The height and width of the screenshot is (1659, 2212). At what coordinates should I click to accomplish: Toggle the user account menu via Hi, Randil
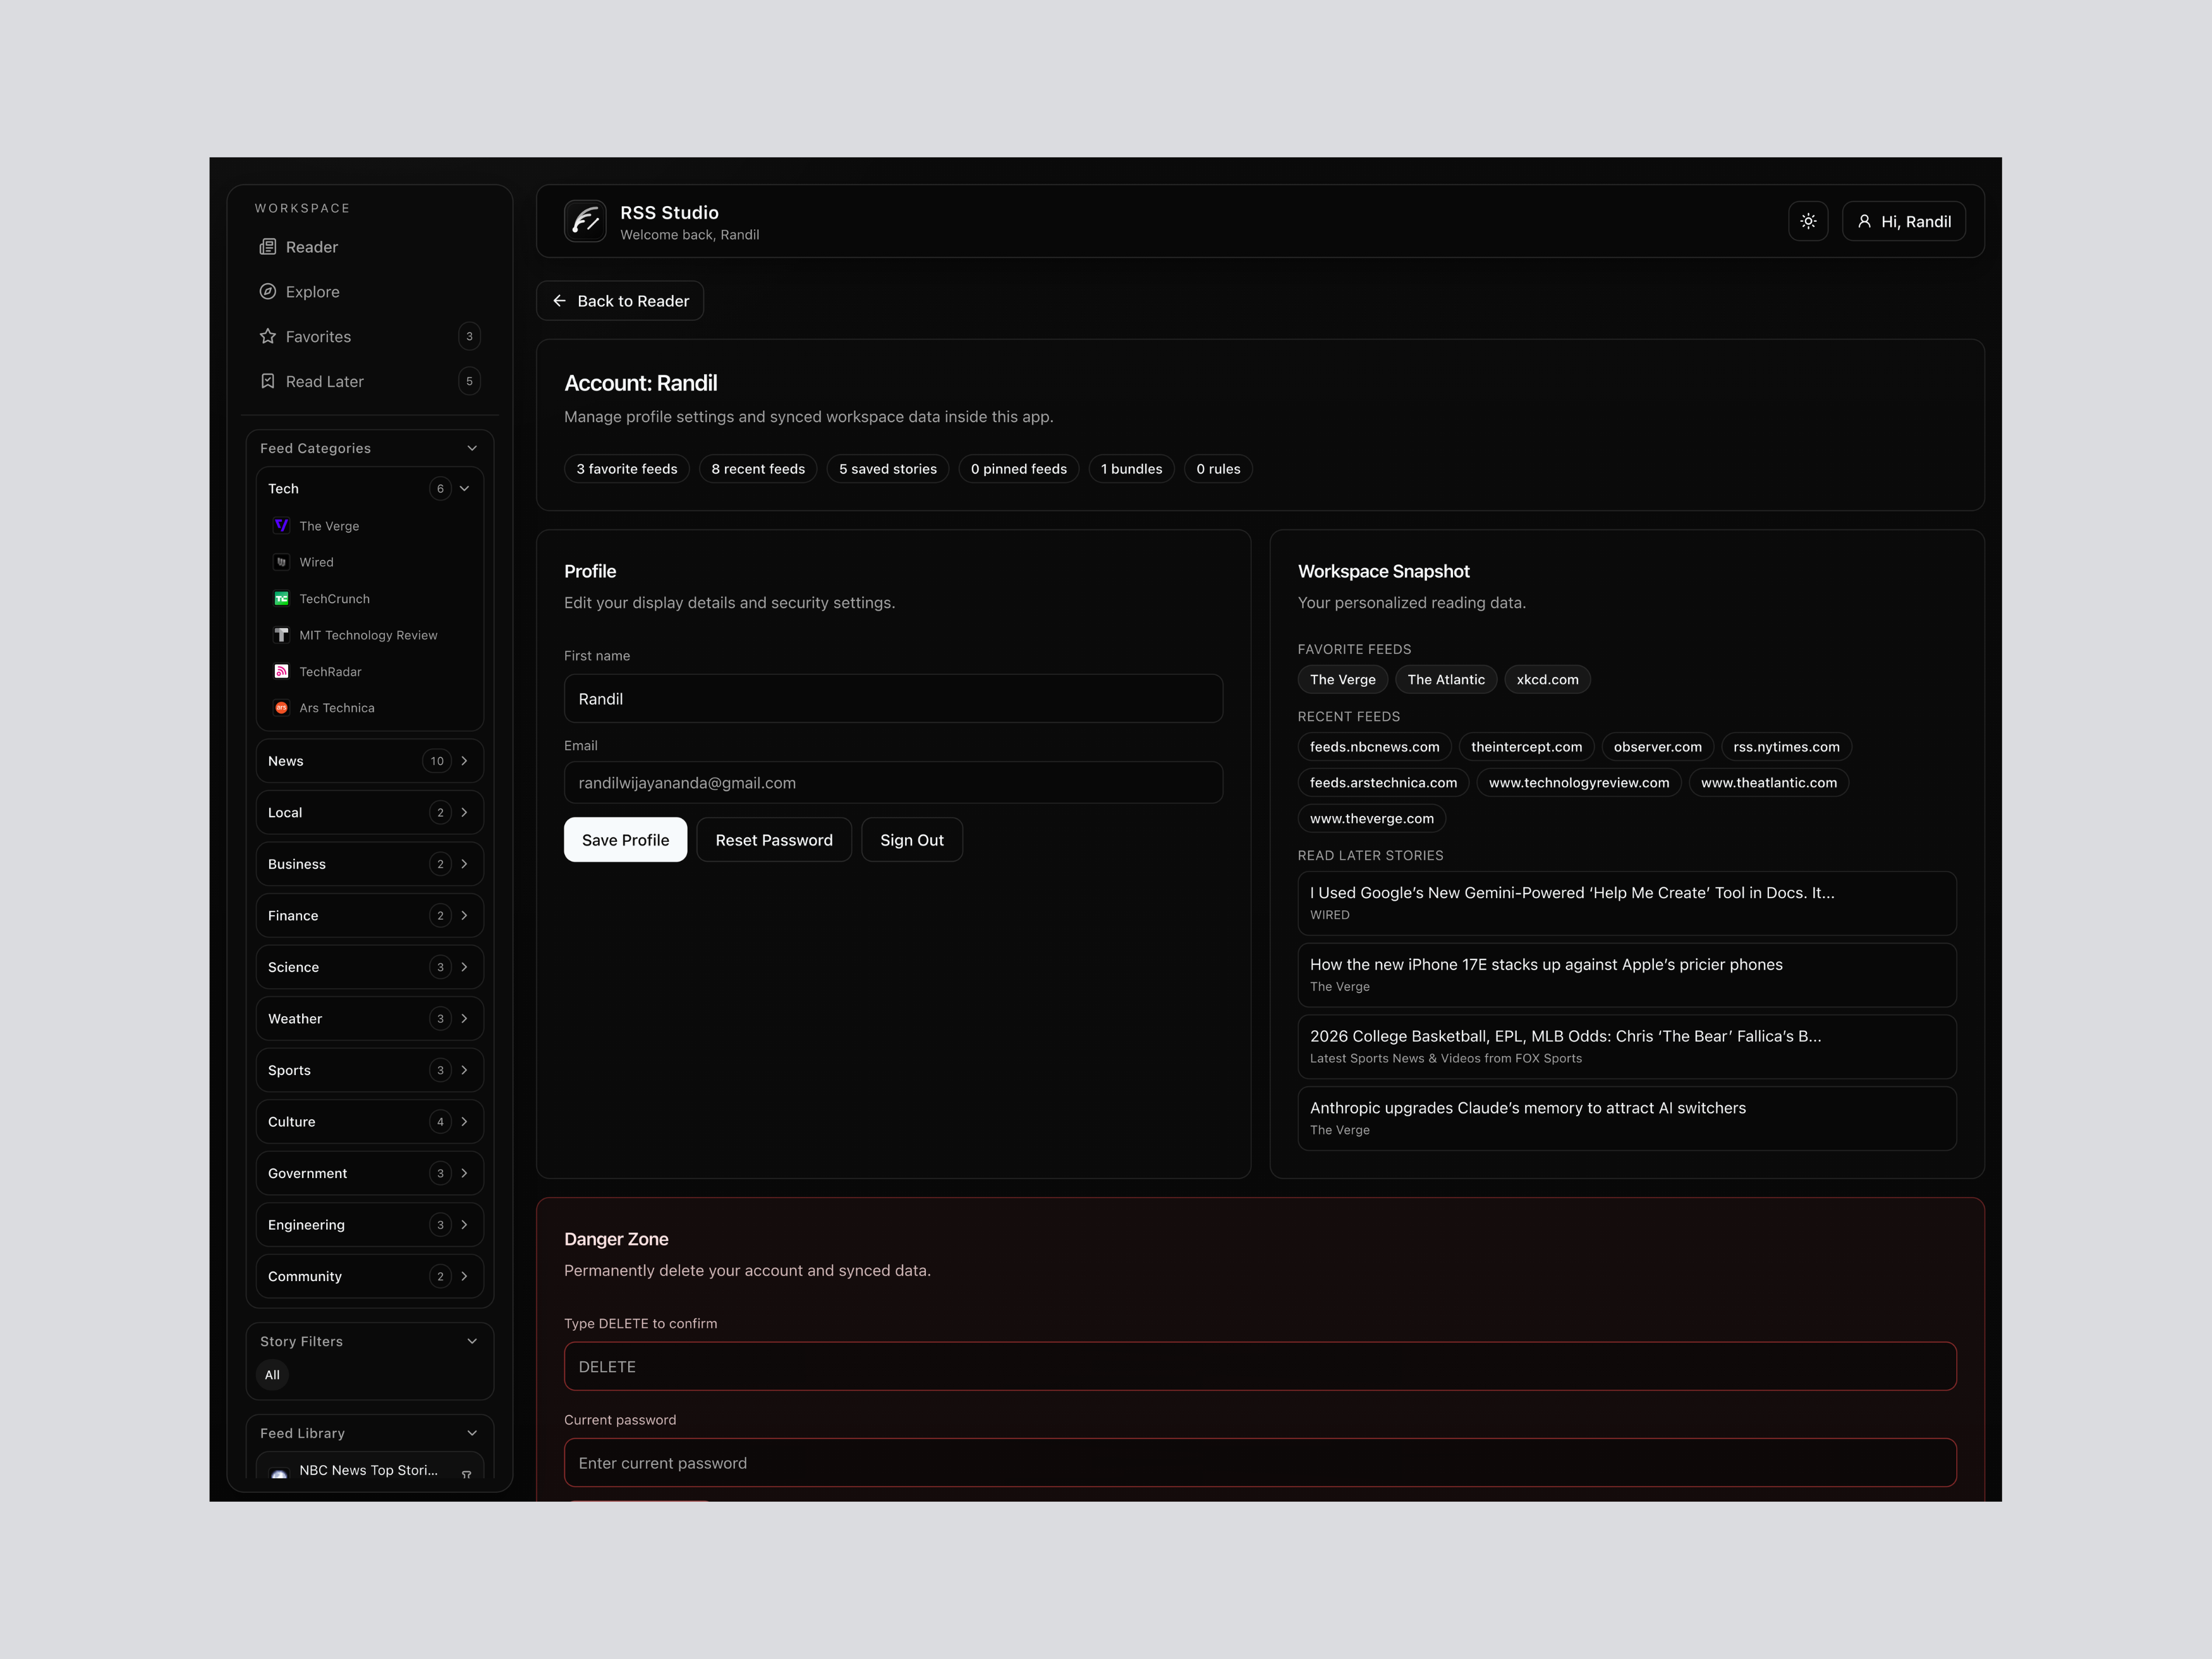click(x=1903, y=221)
